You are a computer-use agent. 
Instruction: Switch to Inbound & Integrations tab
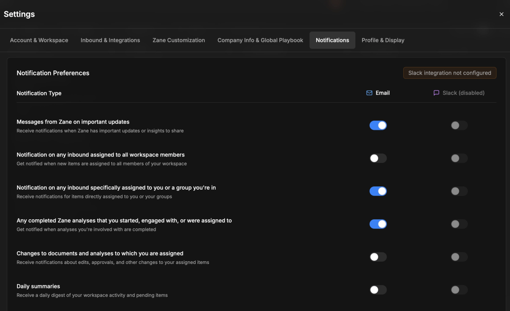110,40
